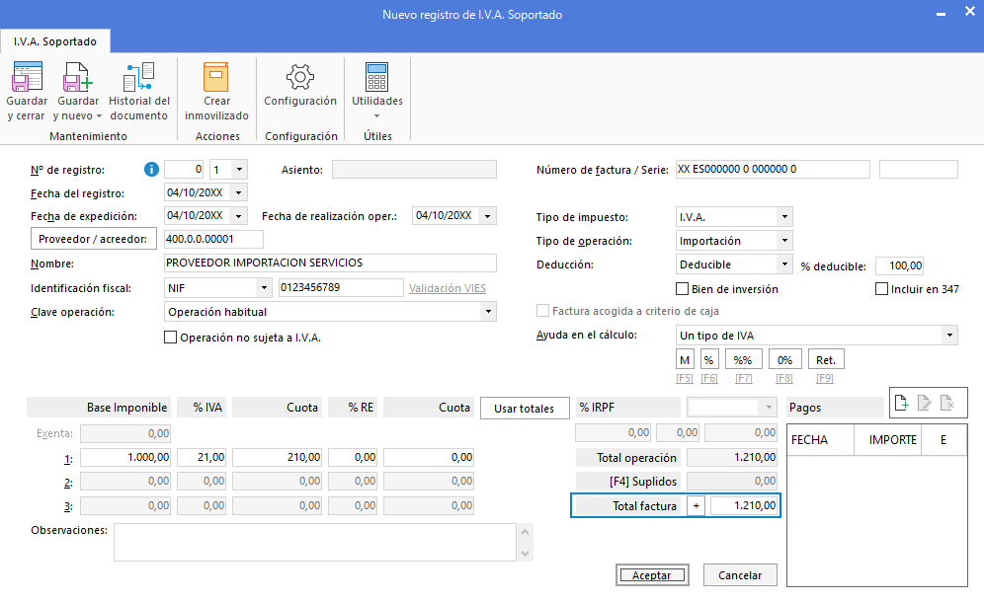This screenshot has width=984, height=603.
Task: Click the Serie field next to invoice number
Action: pos(918,169)
